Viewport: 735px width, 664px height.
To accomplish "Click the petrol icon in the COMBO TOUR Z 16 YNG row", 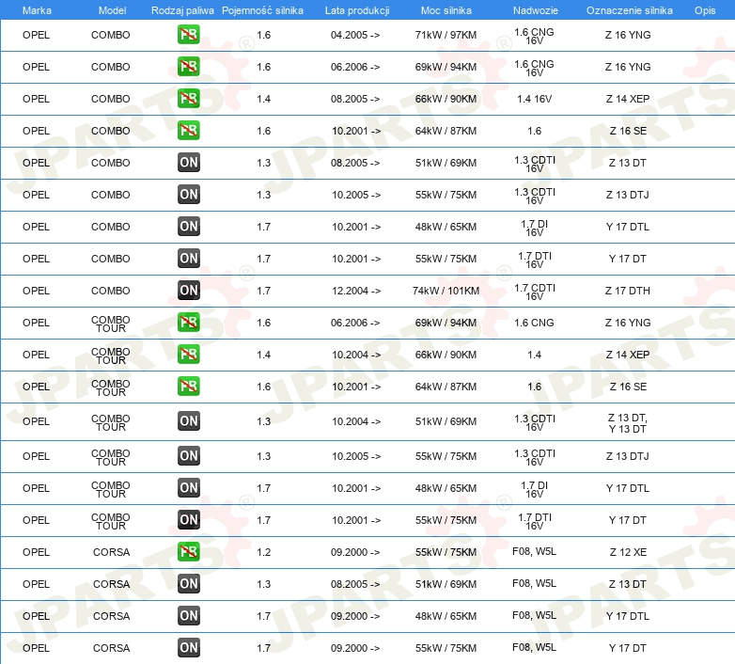I will 188,323.
